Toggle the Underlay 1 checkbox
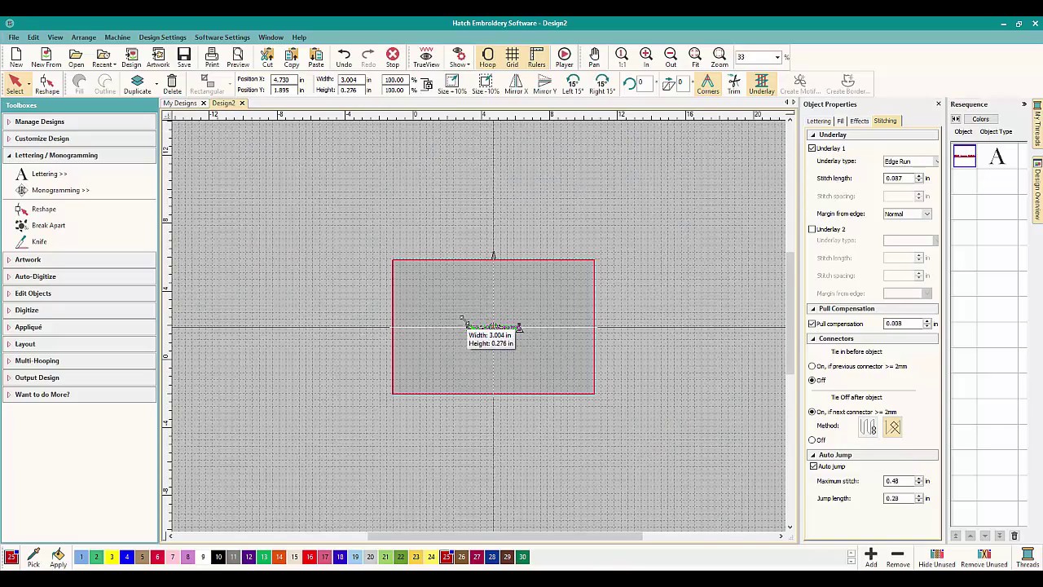 pos(812,148)
